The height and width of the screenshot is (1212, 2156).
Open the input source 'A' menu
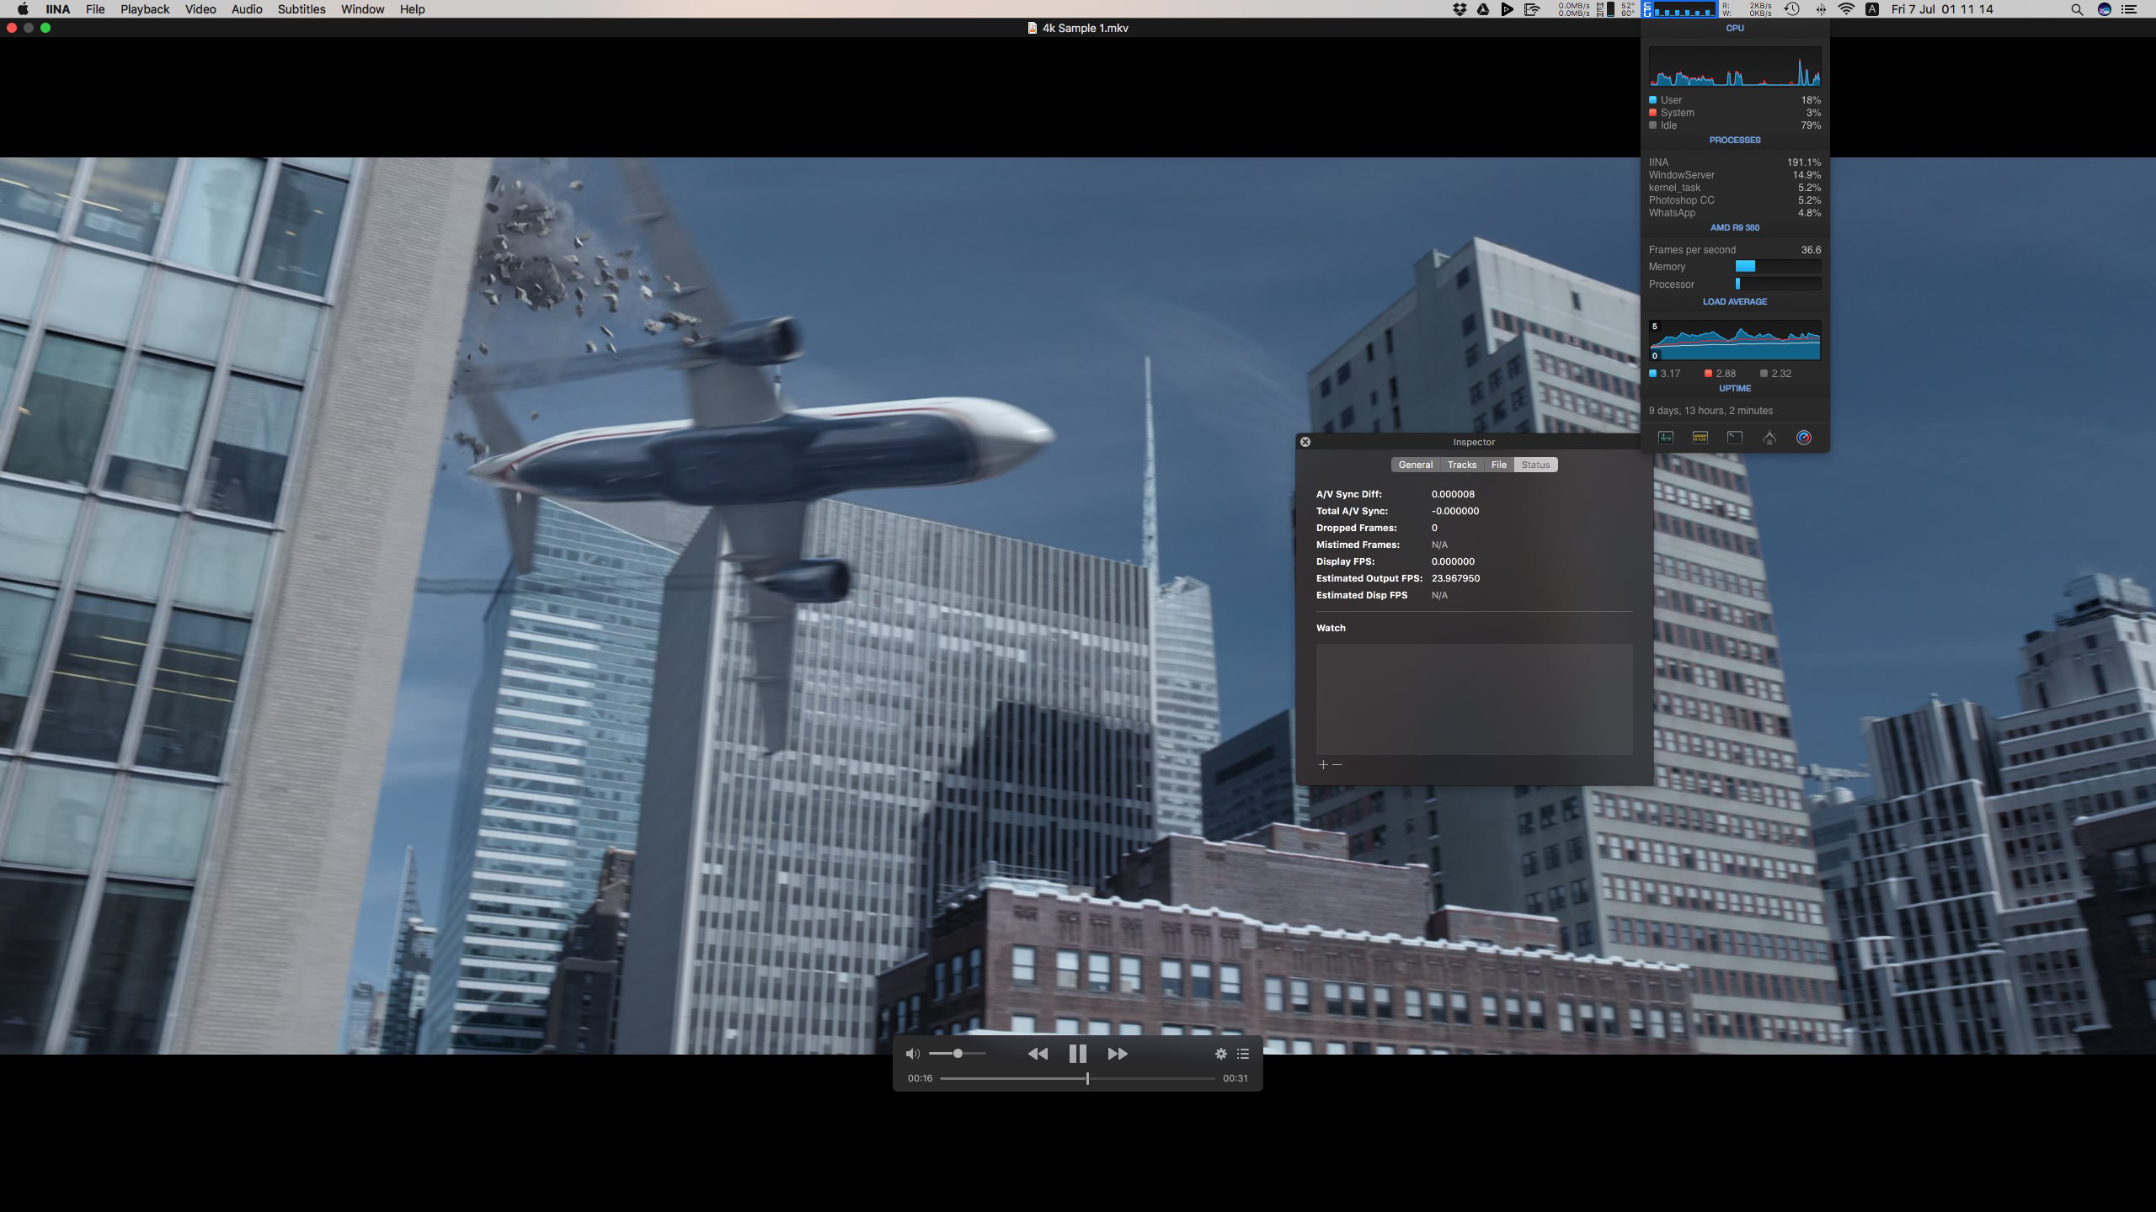pos(1872,9)
